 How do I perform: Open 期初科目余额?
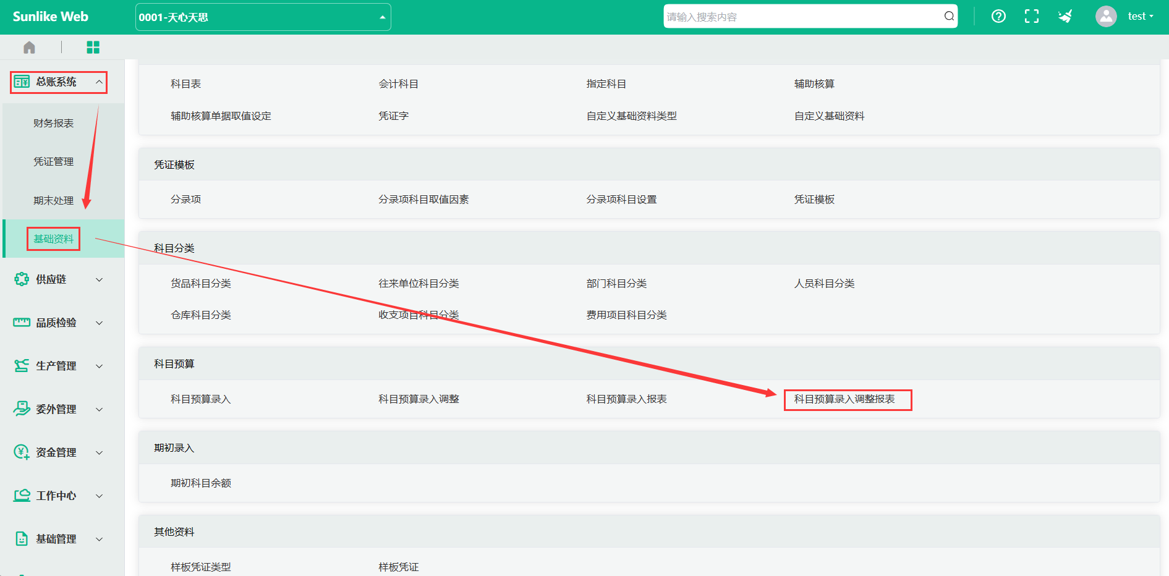[201, 483]
